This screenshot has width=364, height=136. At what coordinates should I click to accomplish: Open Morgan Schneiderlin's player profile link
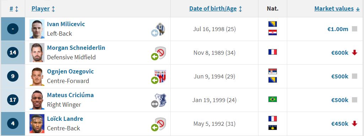pos(76,48)
